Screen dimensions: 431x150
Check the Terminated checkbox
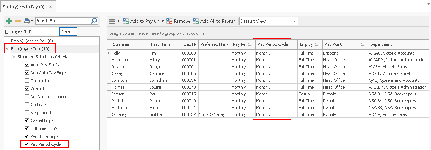pos(27,81)
